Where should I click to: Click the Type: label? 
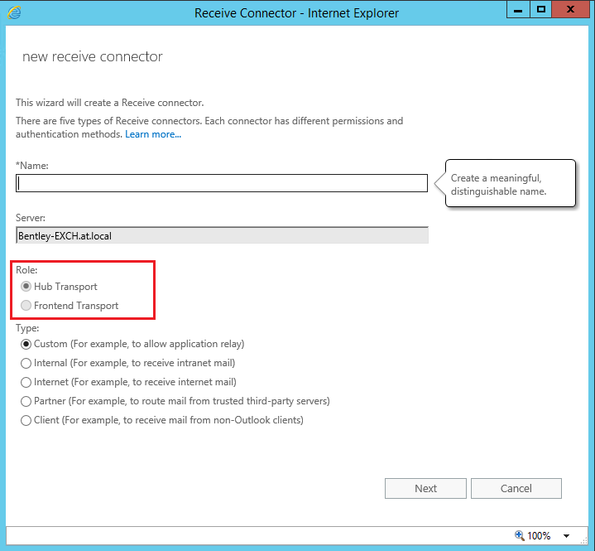(x=27, y=328)
